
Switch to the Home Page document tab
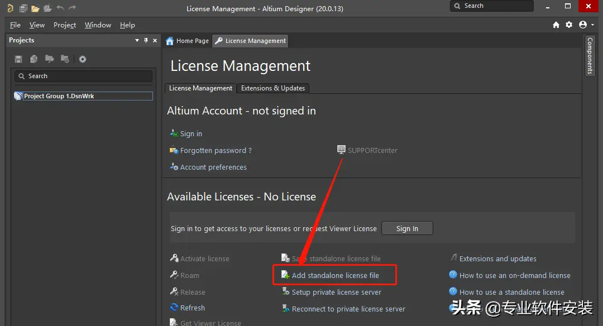click(187, 41)
